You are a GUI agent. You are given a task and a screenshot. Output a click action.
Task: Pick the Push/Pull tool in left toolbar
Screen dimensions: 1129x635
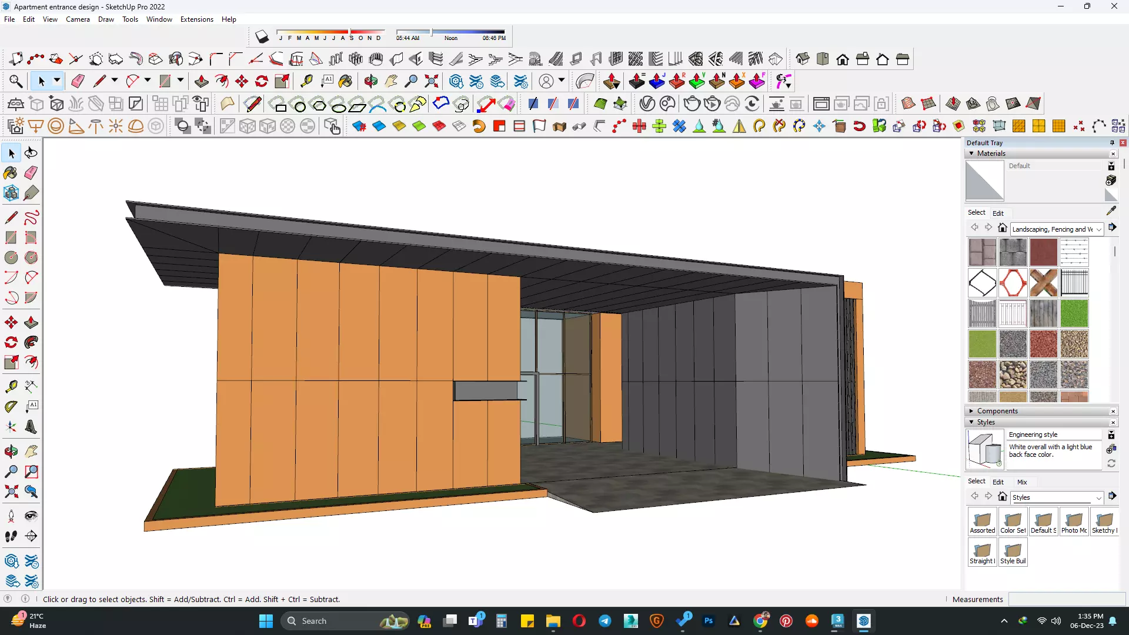(31, 322)
